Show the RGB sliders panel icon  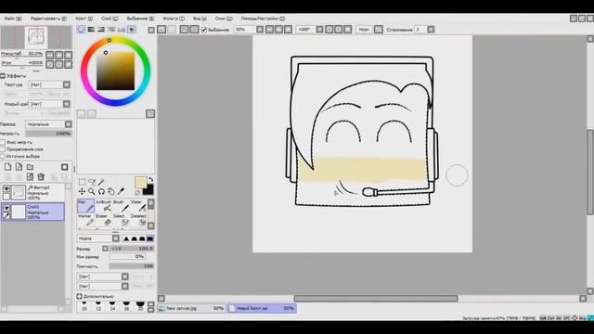pyautogui.click(x=91, y=30)
